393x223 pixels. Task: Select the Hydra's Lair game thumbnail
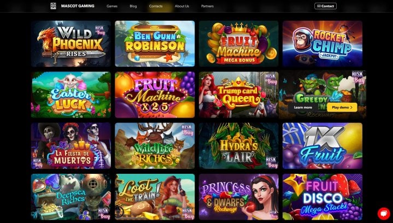pyautogui.click(x=239, y=146)
